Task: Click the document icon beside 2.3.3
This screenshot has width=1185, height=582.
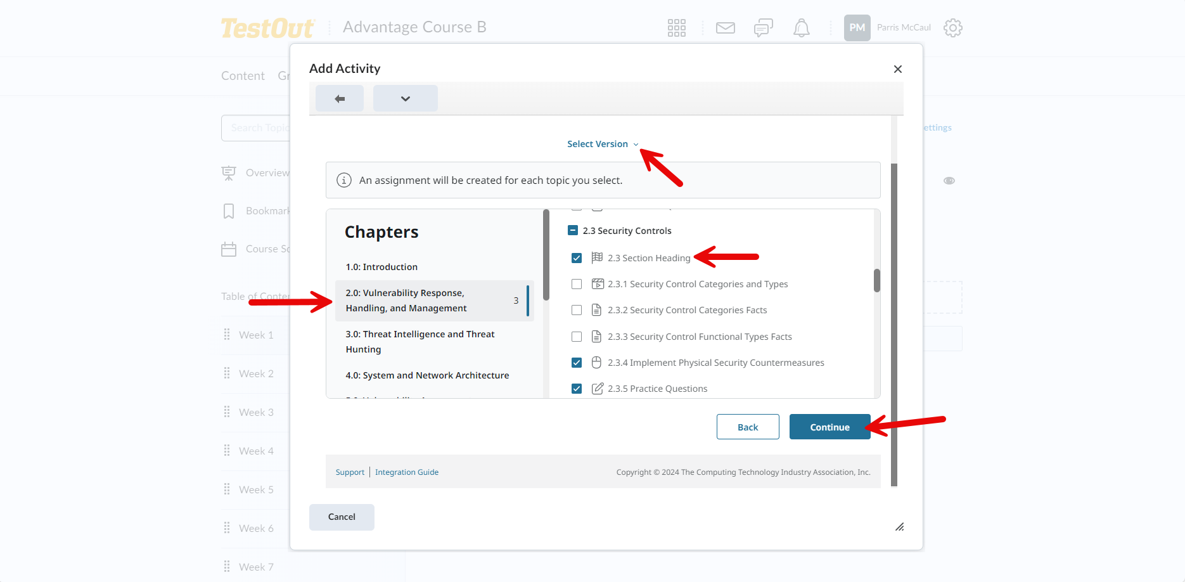Action: point(596,336)
